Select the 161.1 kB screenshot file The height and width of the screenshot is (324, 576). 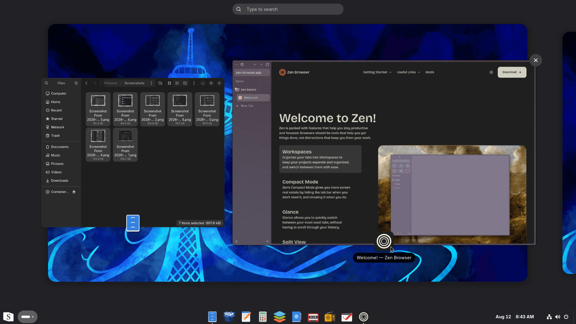(x=207, y=109)
